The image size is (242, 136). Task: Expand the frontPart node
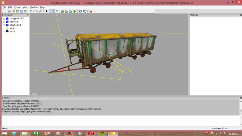click(4, 22)
